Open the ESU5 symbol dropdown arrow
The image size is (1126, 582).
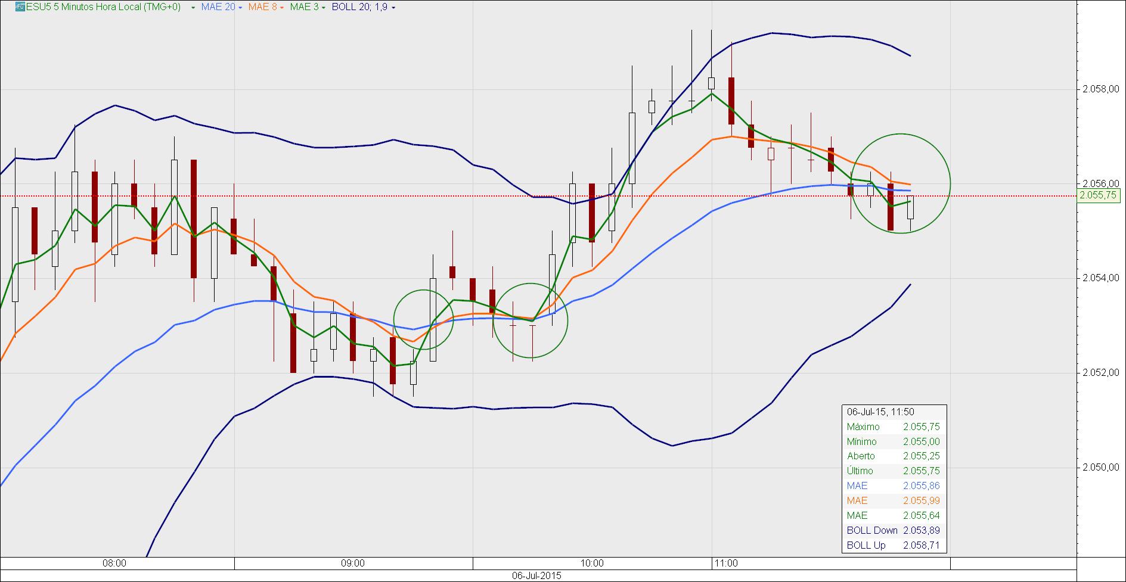pyautogui.click(x=193, y=8)
